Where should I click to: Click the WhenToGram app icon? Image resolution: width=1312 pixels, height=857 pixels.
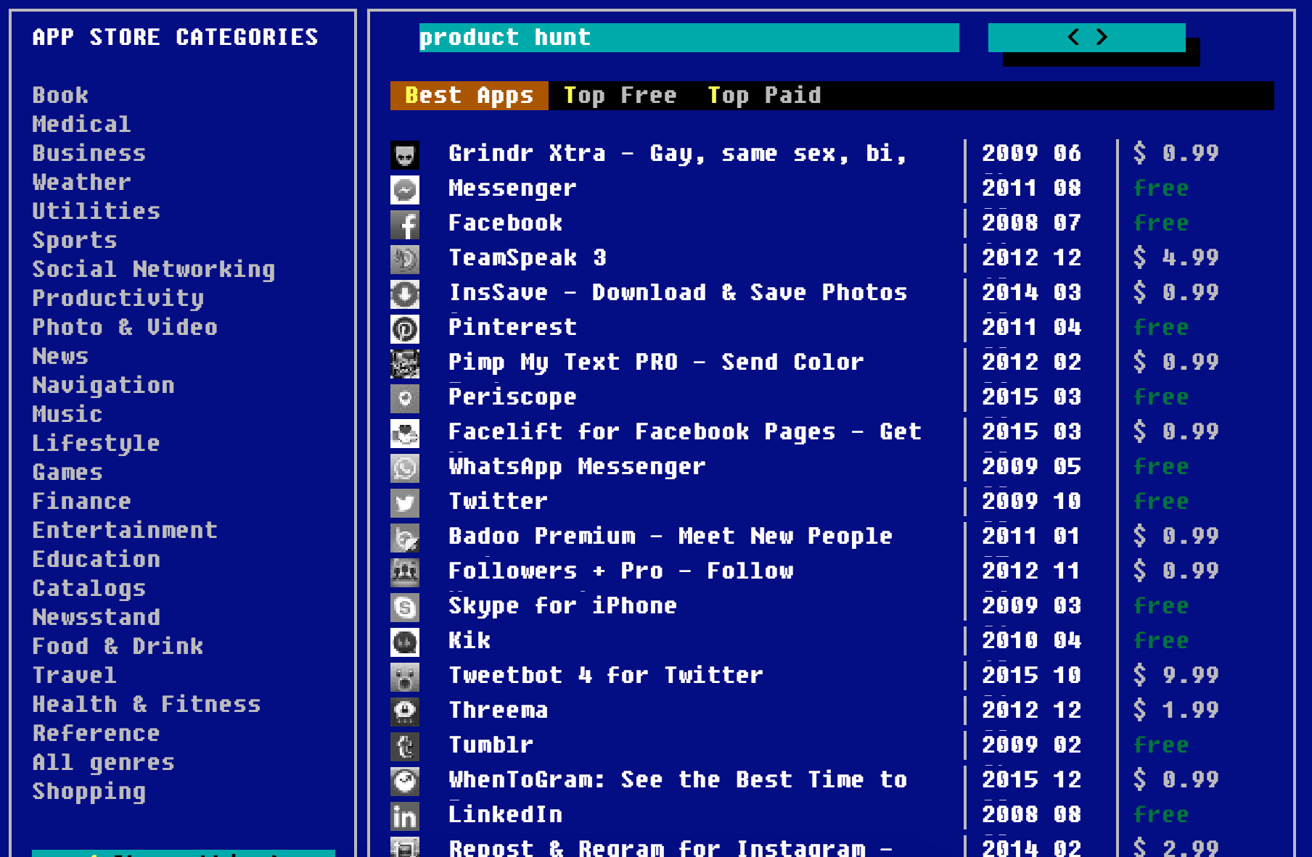(x=405, y=781)
